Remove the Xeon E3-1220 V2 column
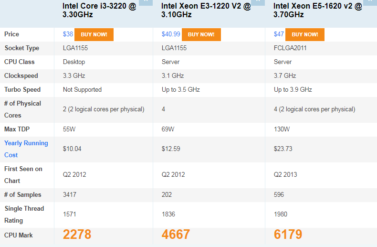Viewport: 377px width, 247px height. pyautogui.click(x=258, y=2)
